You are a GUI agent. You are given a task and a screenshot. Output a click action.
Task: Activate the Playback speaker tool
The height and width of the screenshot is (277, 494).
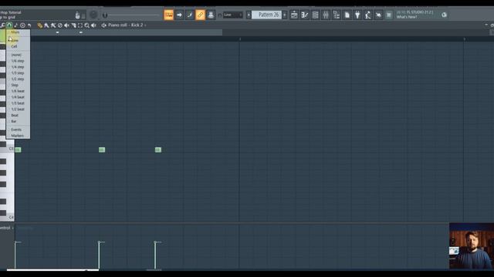[93, 25]
